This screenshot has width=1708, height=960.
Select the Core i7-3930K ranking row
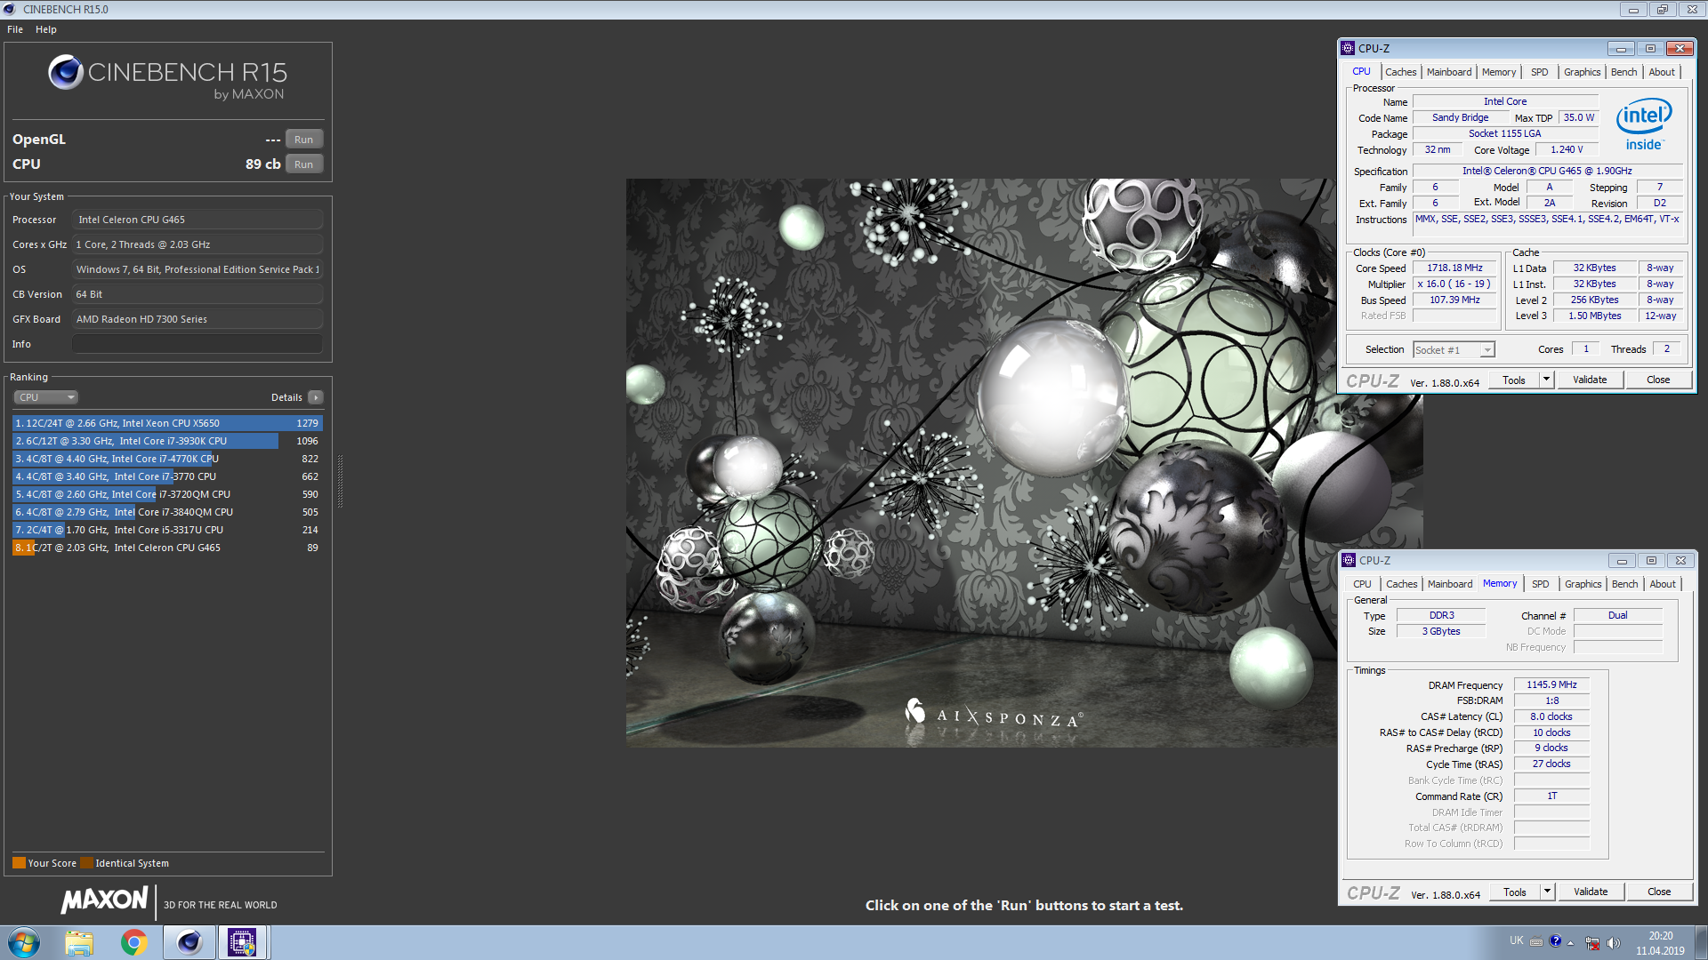[167, 441]
